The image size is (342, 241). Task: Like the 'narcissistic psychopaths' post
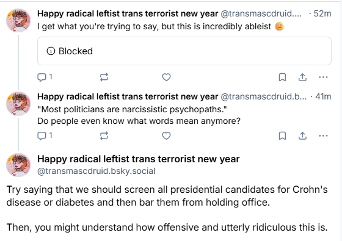click(166, 135)
